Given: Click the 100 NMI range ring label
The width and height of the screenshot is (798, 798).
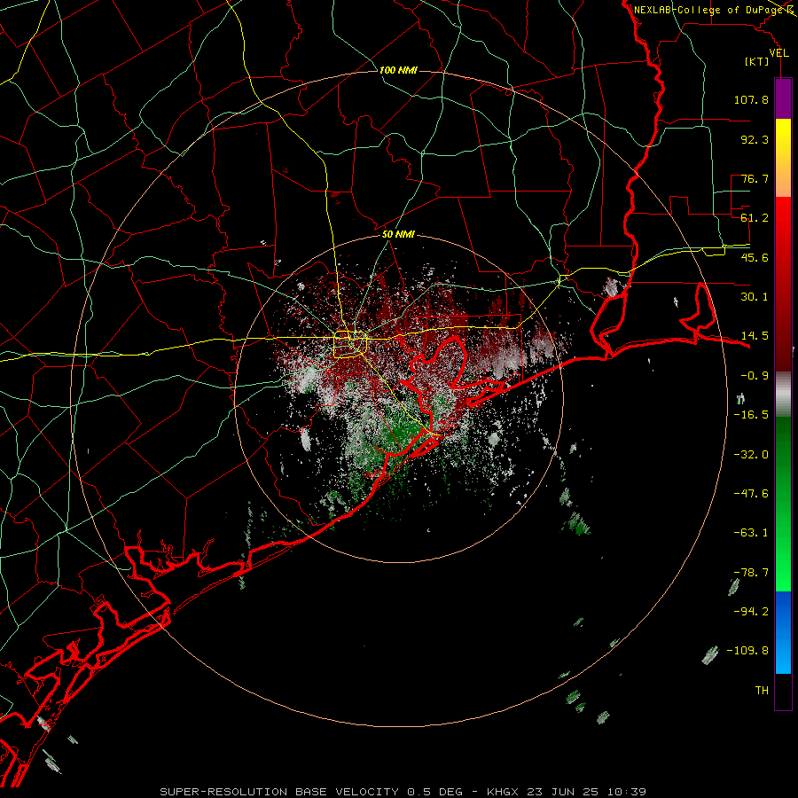Looking at the screenshot, I should tap(398, 70).
